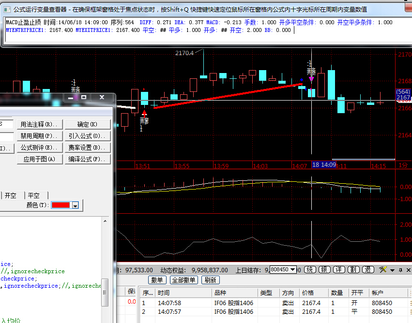The height and width of the screenshot is (323, 412).
Task: Click the 退 round button in the account bar
Action: (368, 269)
